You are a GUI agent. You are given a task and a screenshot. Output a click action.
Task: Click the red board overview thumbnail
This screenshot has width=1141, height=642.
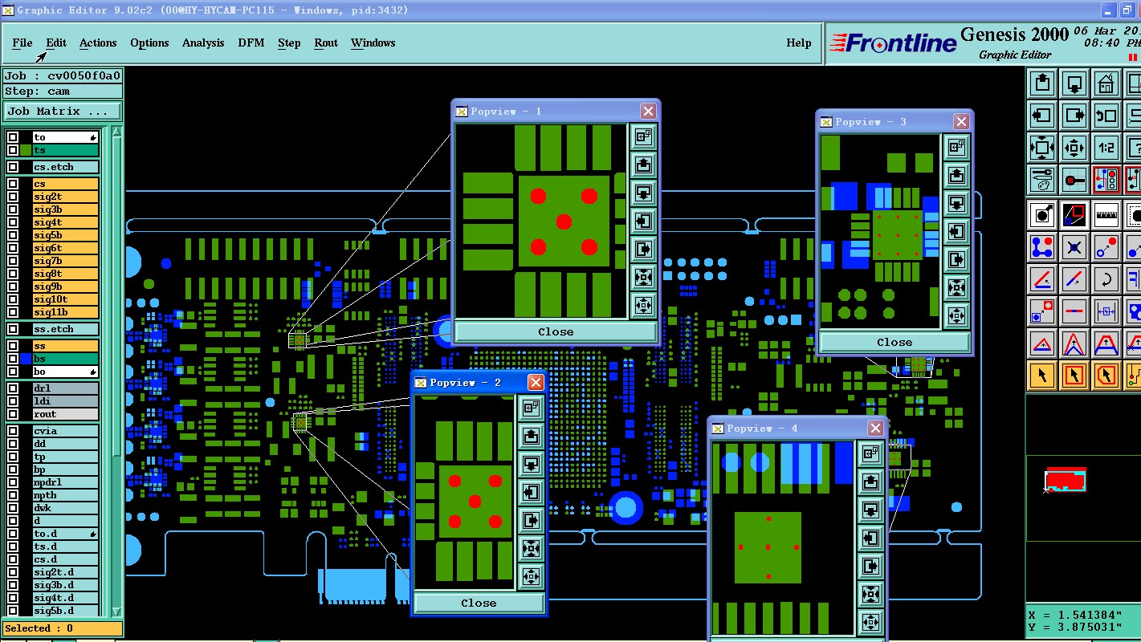[1066, 480]
